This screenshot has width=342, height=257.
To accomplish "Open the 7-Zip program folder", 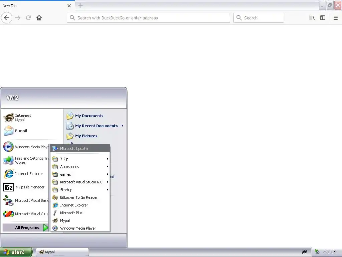I will [80, 159].
